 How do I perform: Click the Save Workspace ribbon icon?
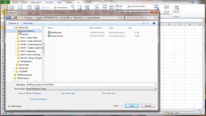(156, 7)
